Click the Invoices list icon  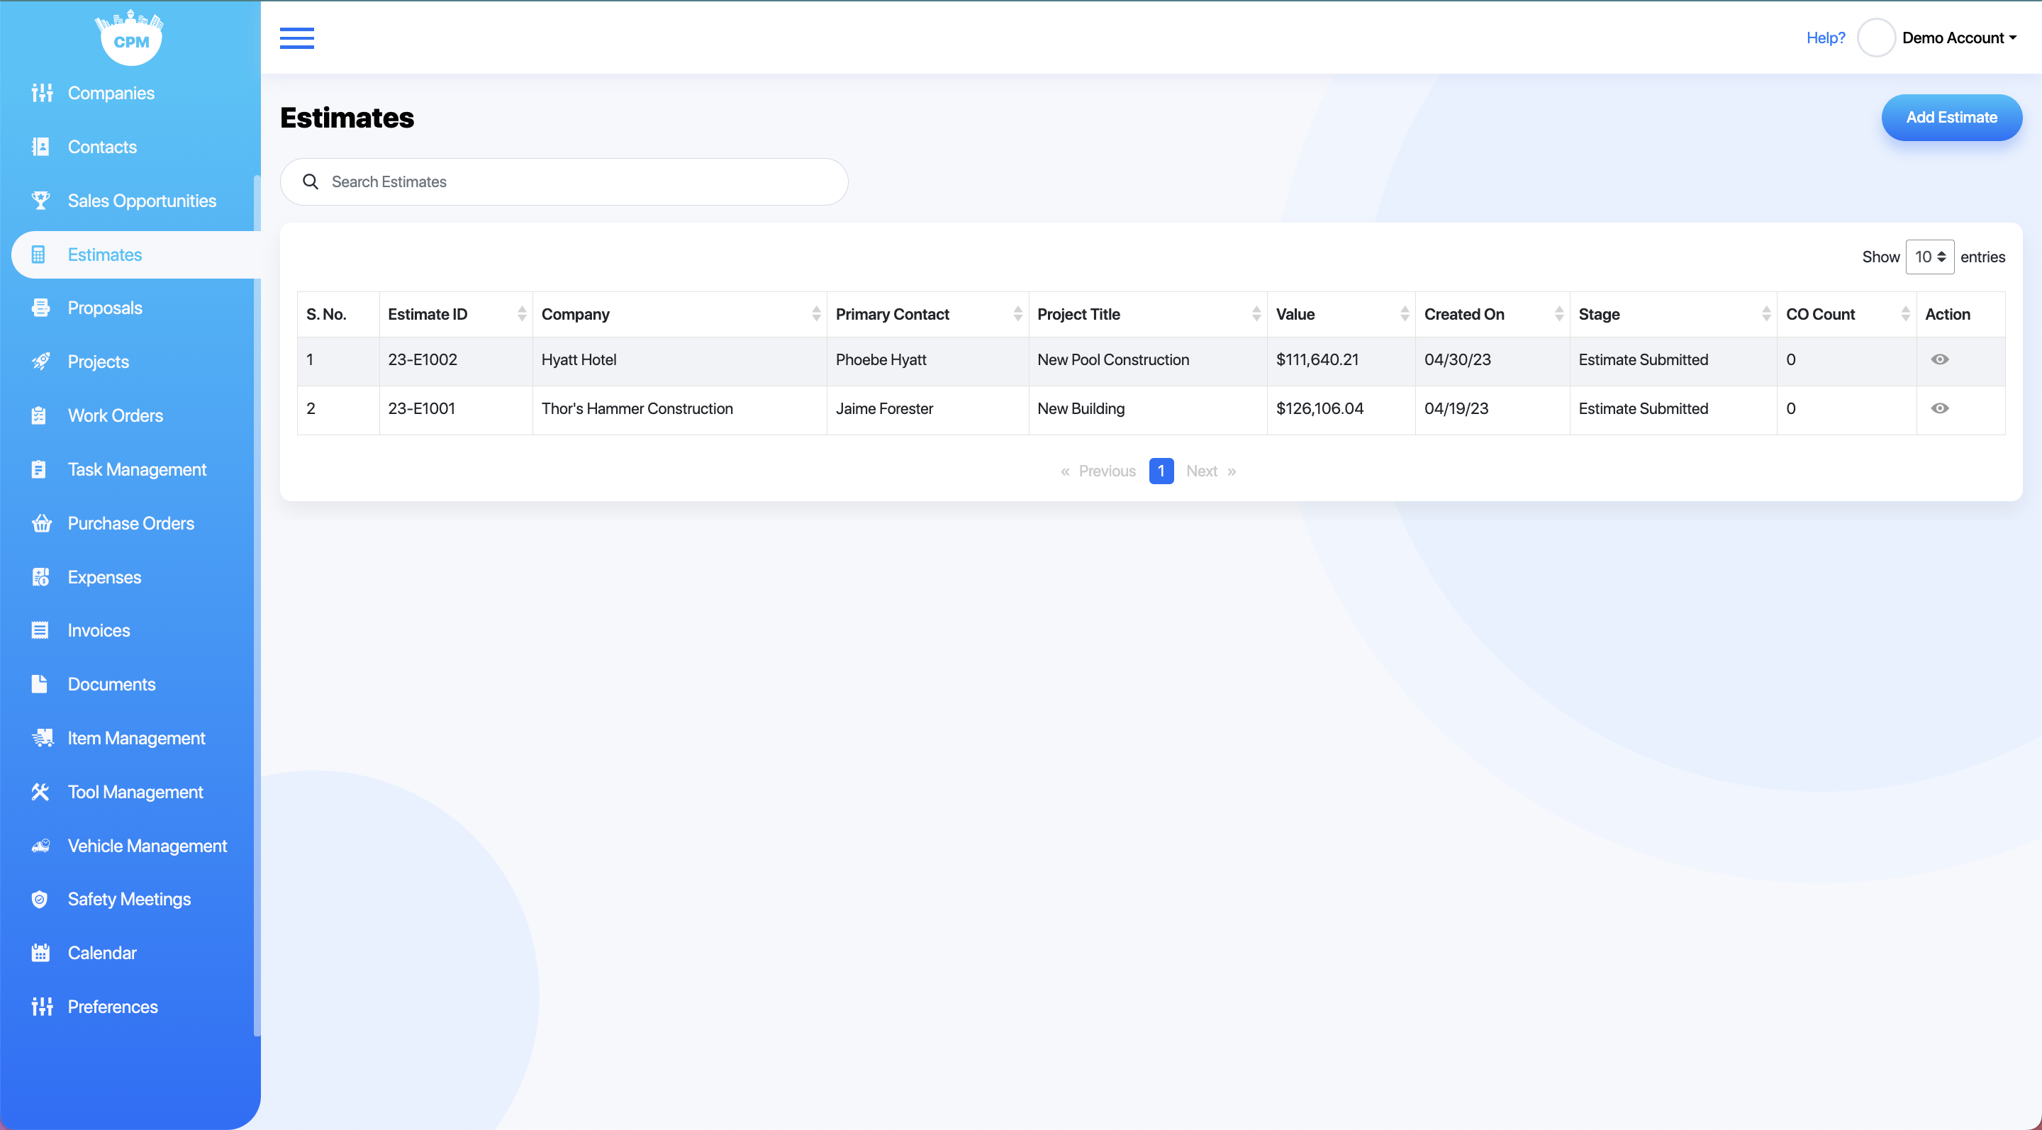click(x=40, y=630)
